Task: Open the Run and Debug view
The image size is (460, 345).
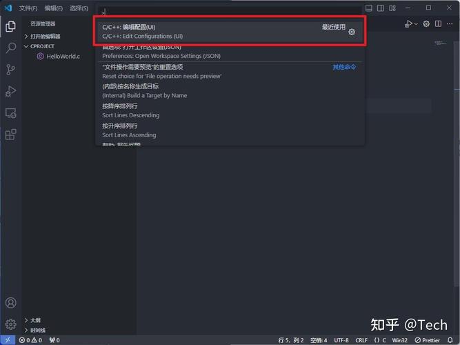Action: tap(10, 91)
